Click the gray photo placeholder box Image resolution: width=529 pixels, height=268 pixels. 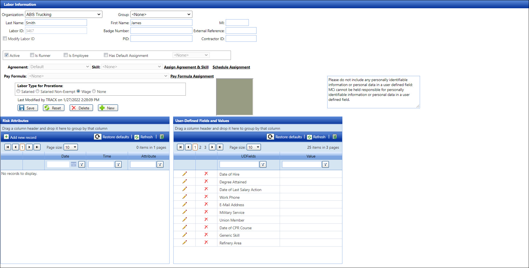pyautogui.click(x=234, y=96)
